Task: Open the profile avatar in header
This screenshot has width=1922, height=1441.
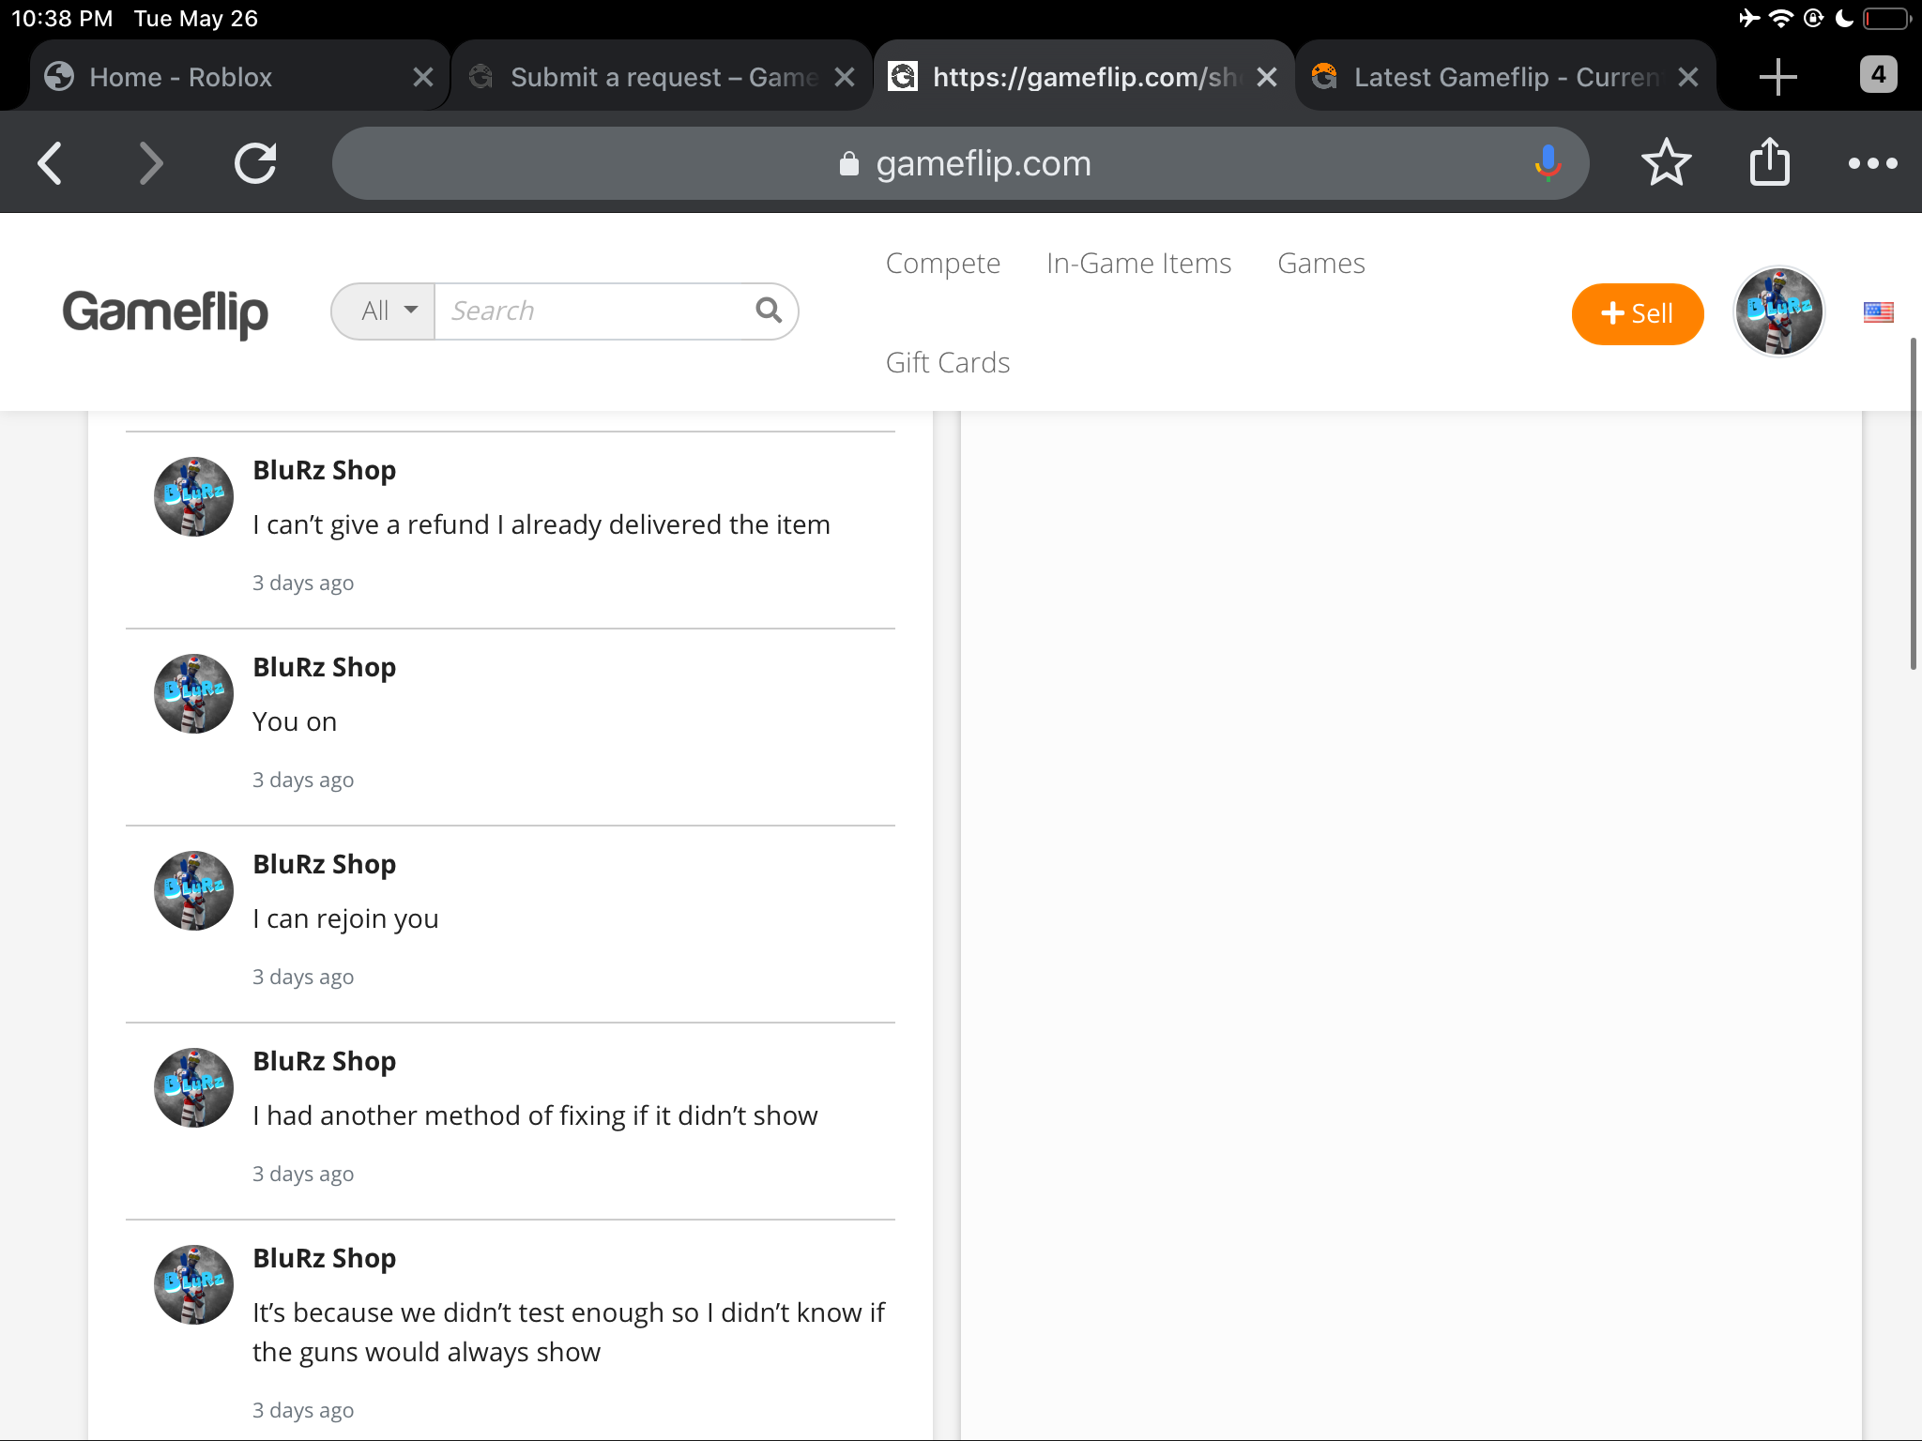Action: [1778, 312]
